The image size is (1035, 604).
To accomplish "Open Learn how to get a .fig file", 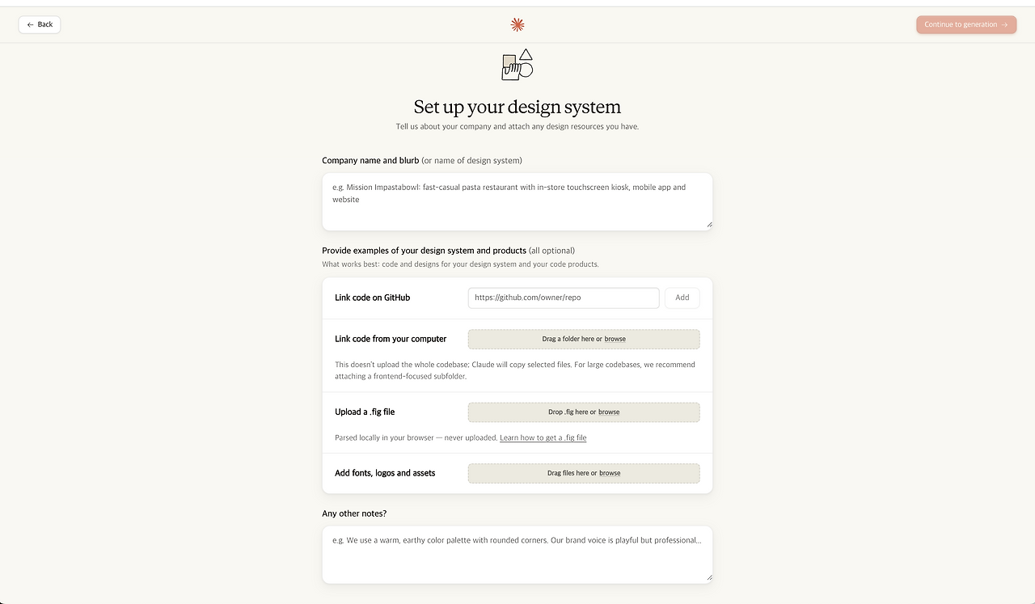I will pos(543,438).
